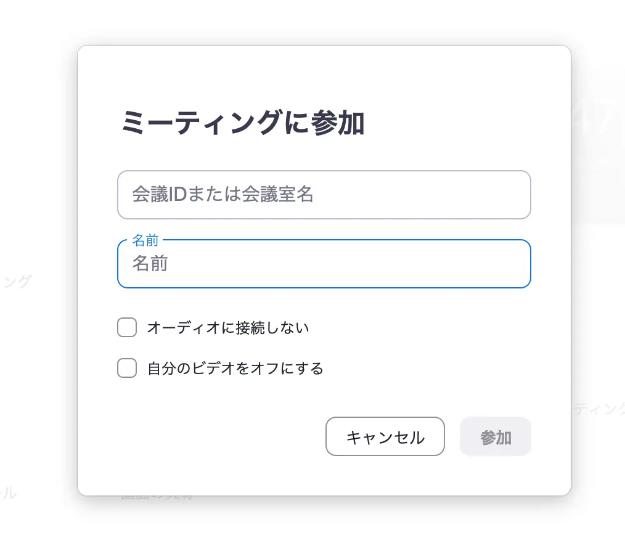Check the 自分のビデオをオフにする box
The width and height of the screenshot is (625, 551).
127,367
